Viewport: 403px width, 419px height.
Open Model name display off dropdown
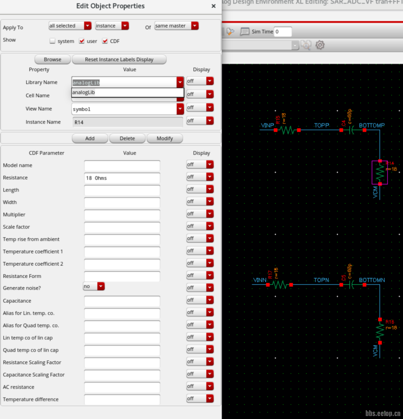[200, 165]
